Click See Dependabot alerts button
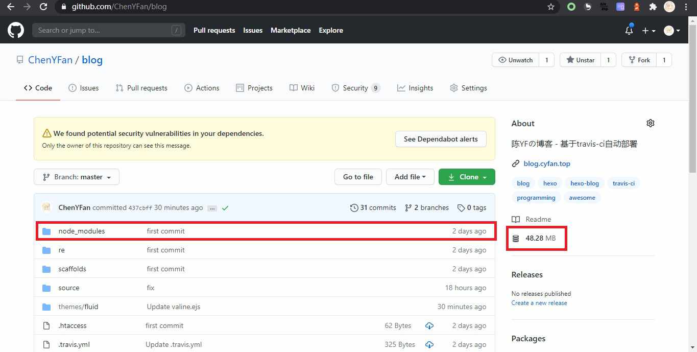This screenshot has height=352, width=697. click(x=441, y=139)
